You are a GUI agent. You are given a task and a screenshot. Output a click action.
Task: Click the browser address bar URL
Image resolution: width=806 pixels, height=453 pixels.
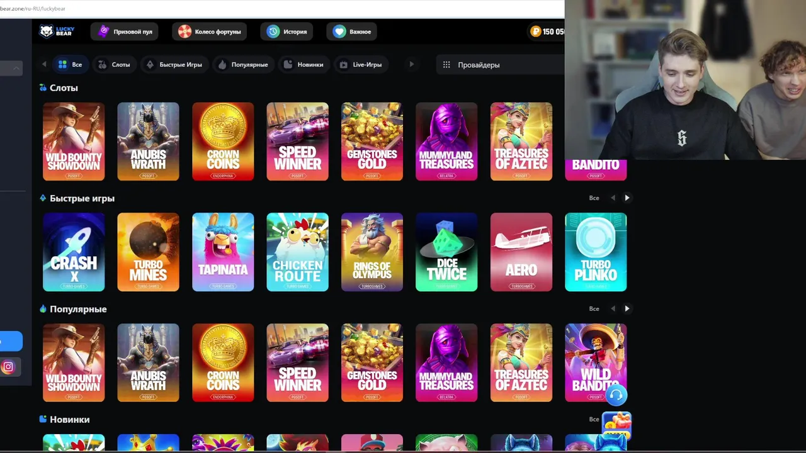[x=33, y=9]
